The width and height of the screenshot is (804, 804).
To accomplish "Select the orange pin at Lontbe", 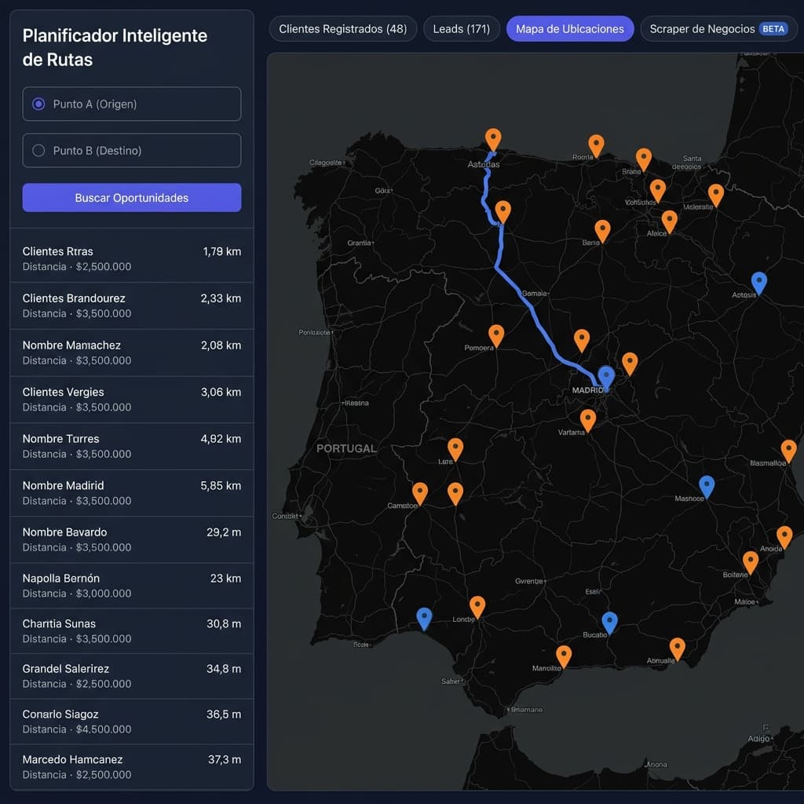I will pos(477,608).
